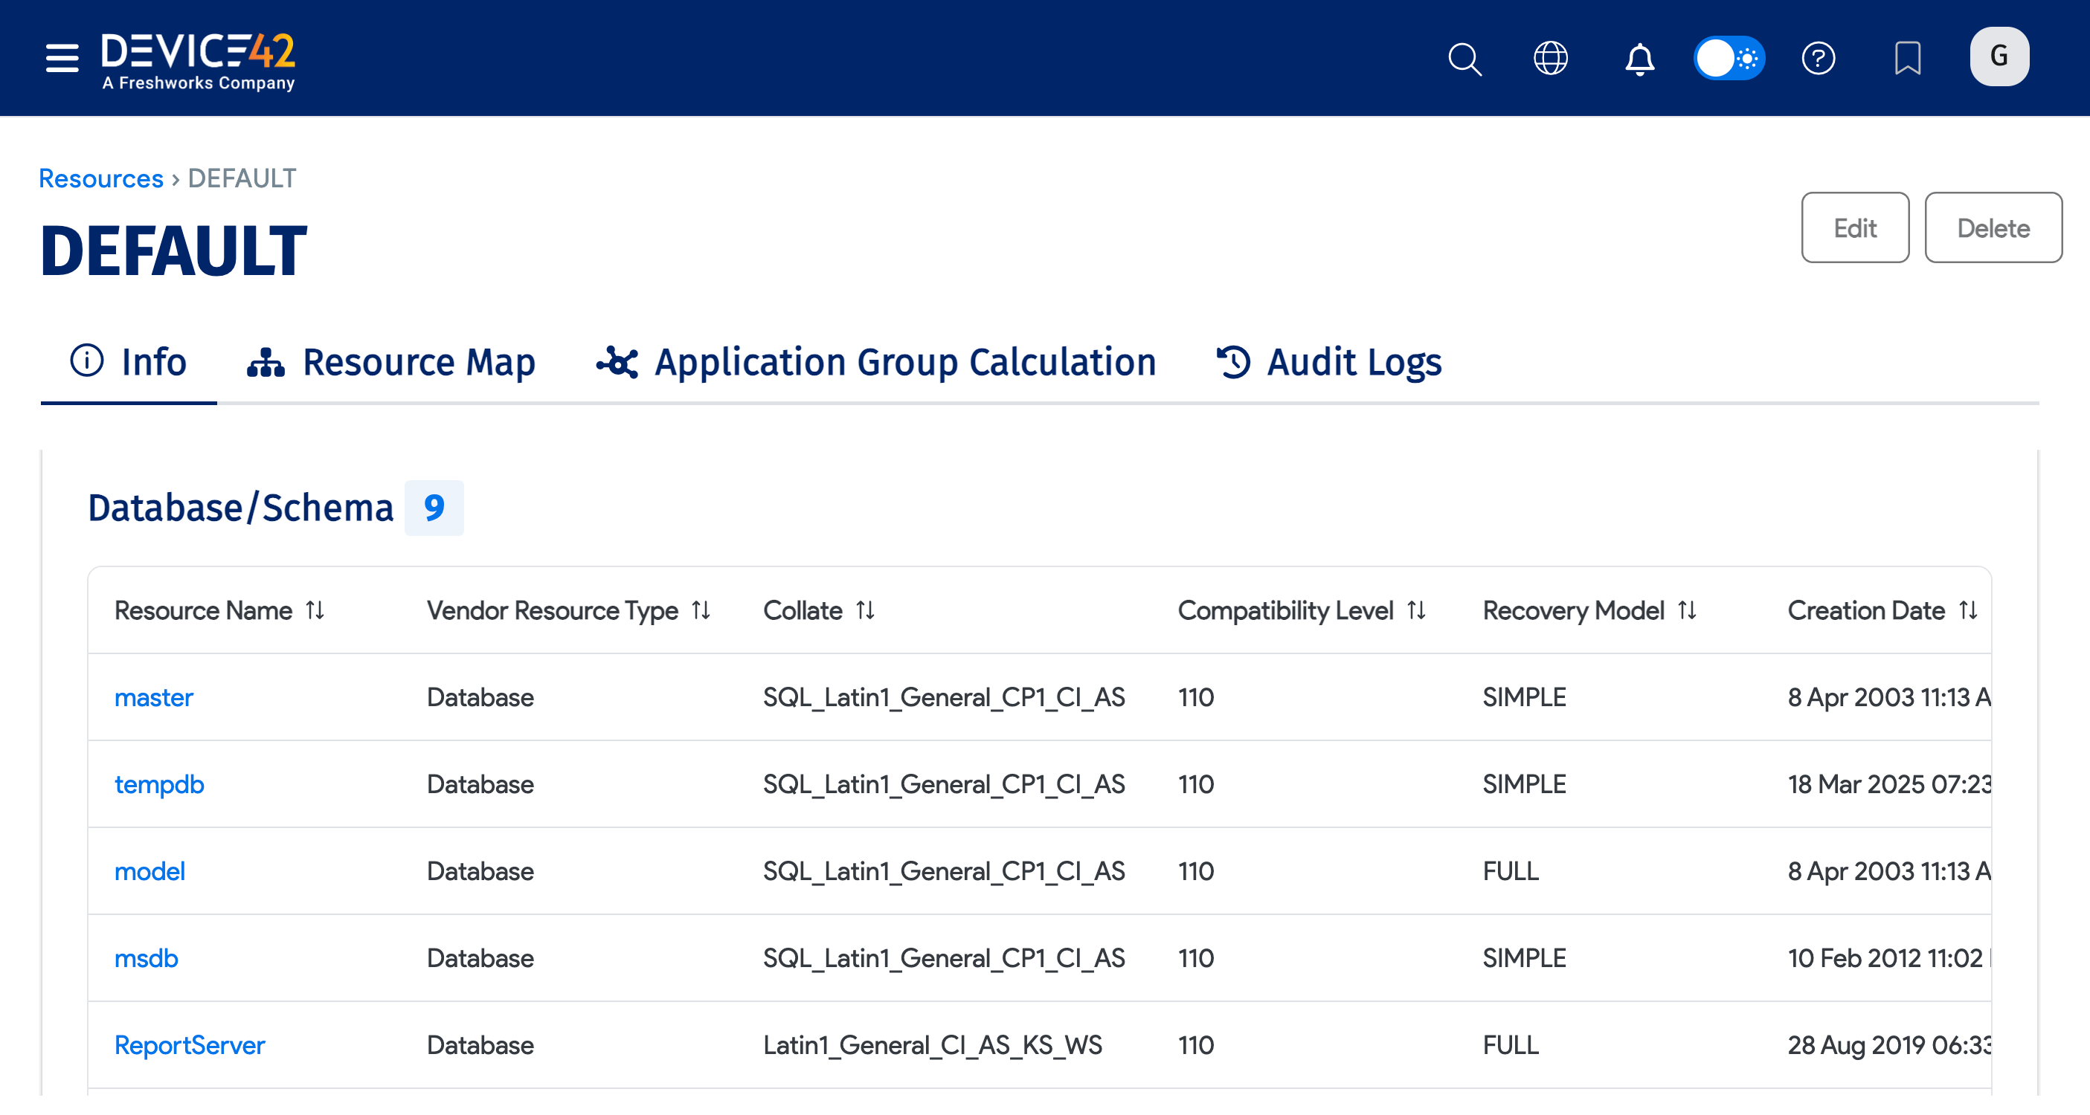The image size is (2090, 1115).
Task: Click the bookmarks icon
Action: (x=1909, y=59)
